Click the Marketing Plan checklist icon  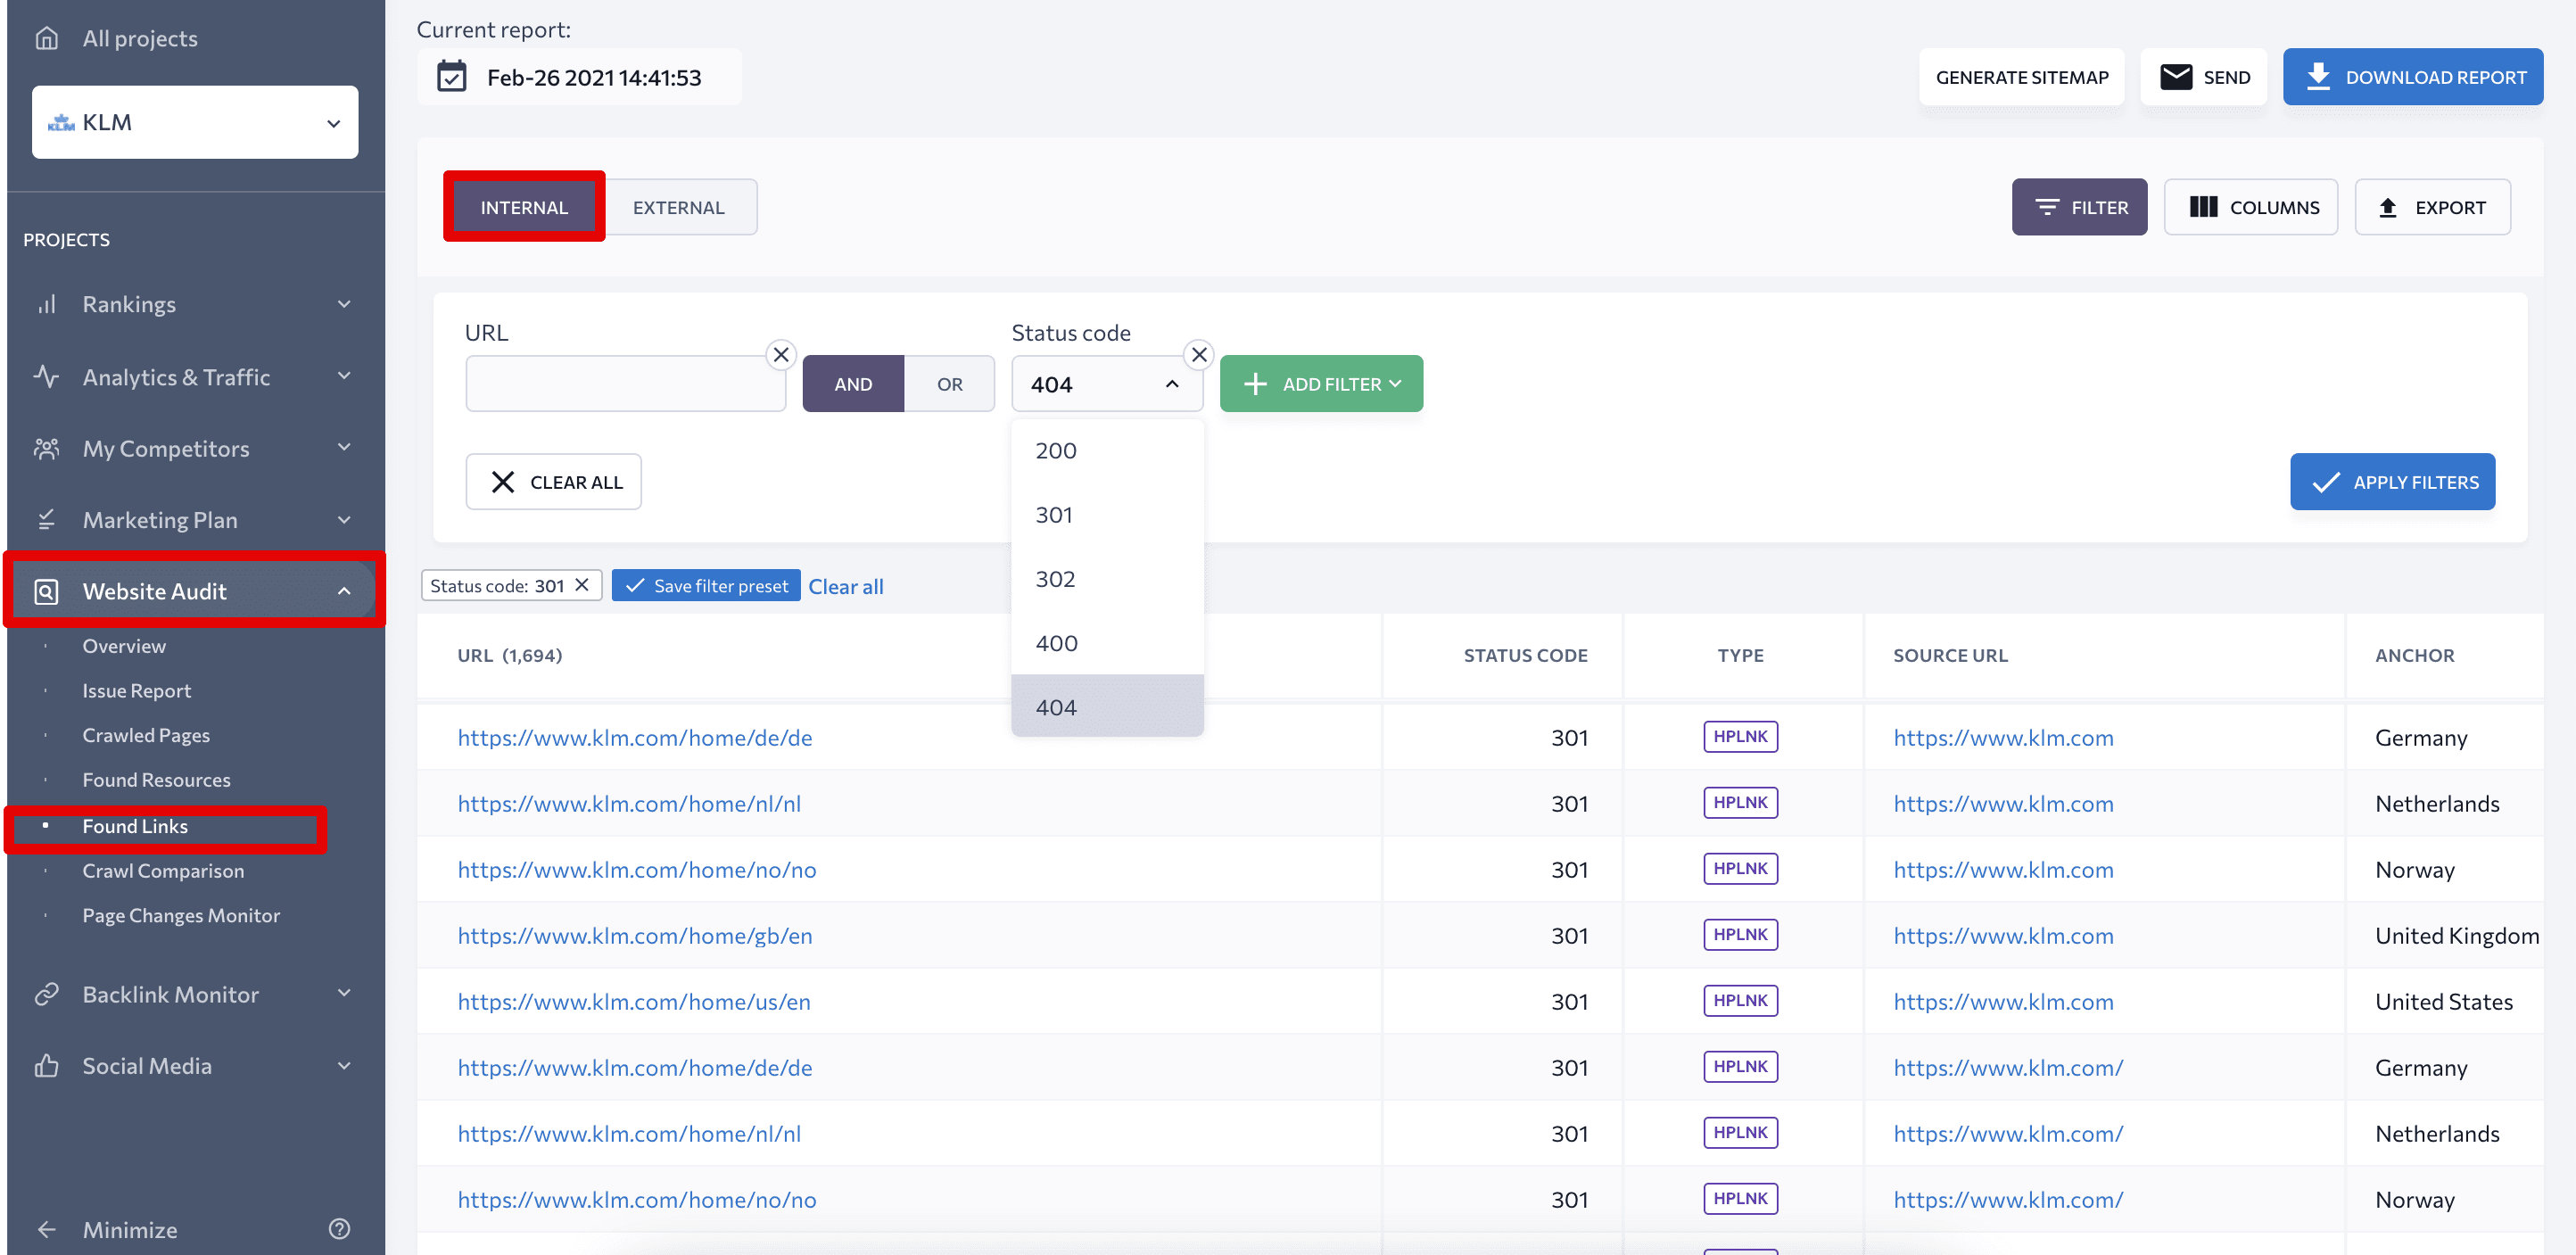pos(46,519)
